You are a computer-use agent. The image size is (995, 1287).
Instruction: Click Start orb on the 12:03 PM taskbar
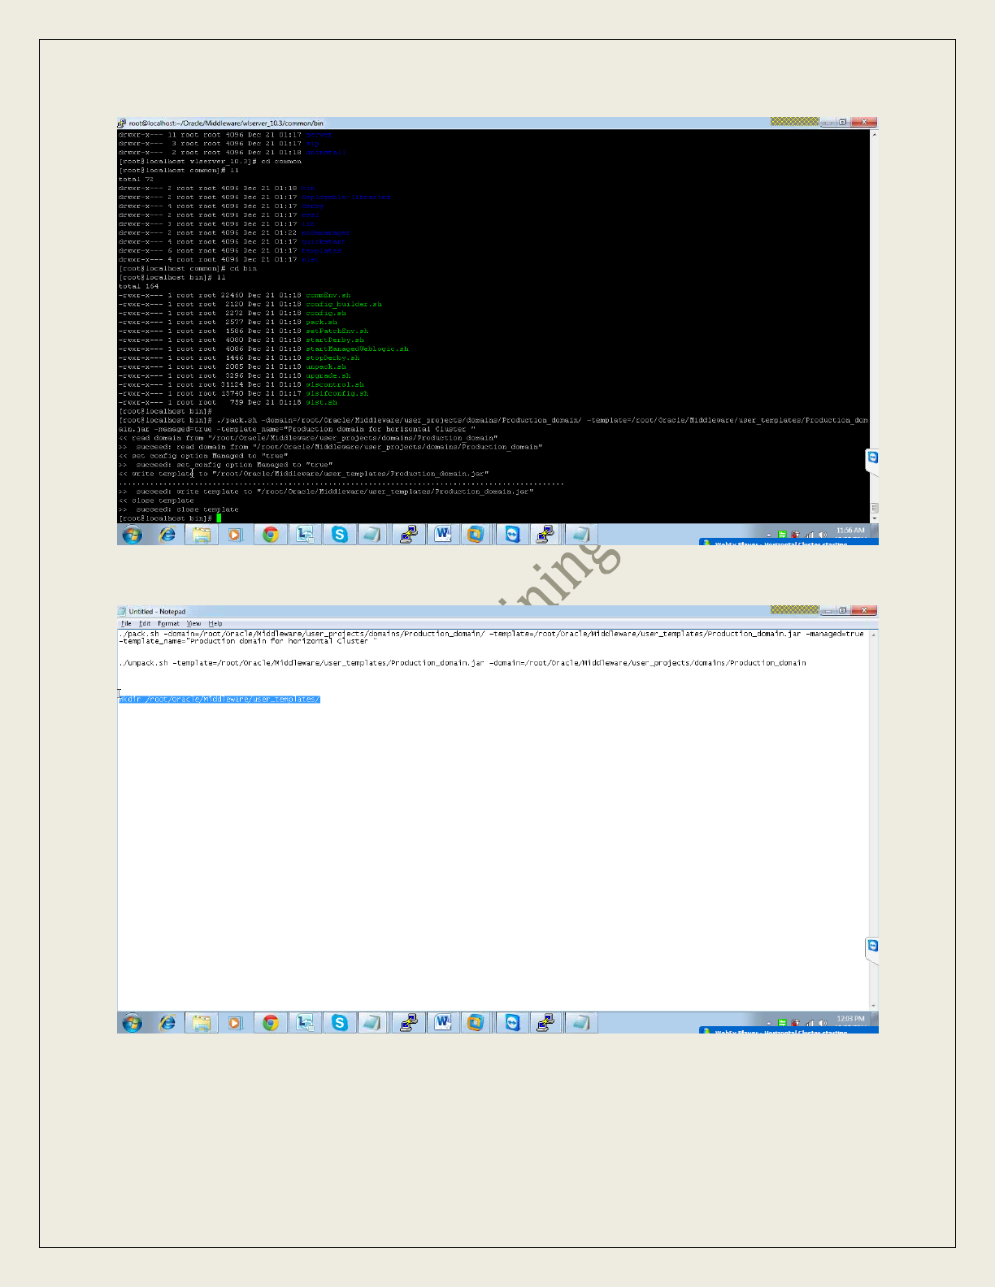[132, 1022]
